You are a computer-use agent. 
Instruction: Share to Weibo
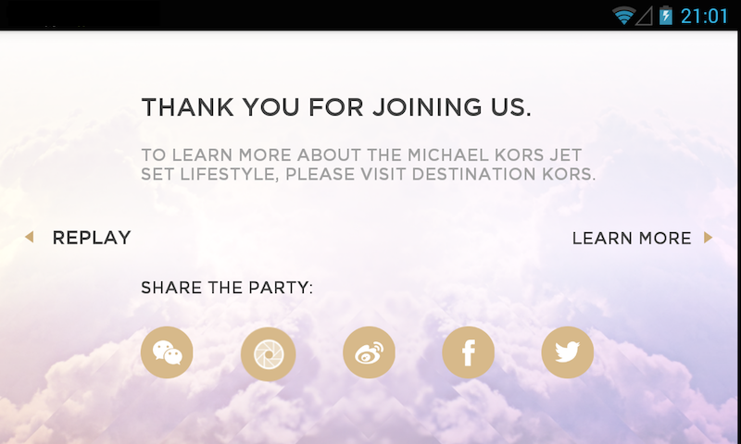coord(369,352)
